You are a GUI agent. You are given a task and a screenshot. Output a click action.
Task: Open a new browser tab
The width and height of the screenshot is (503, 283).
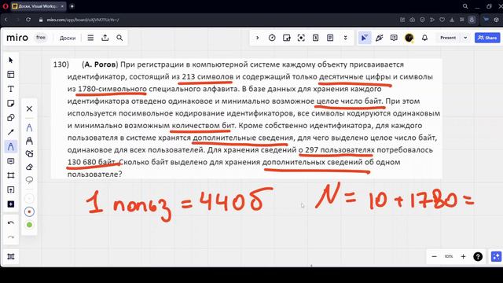click(72, 6)
